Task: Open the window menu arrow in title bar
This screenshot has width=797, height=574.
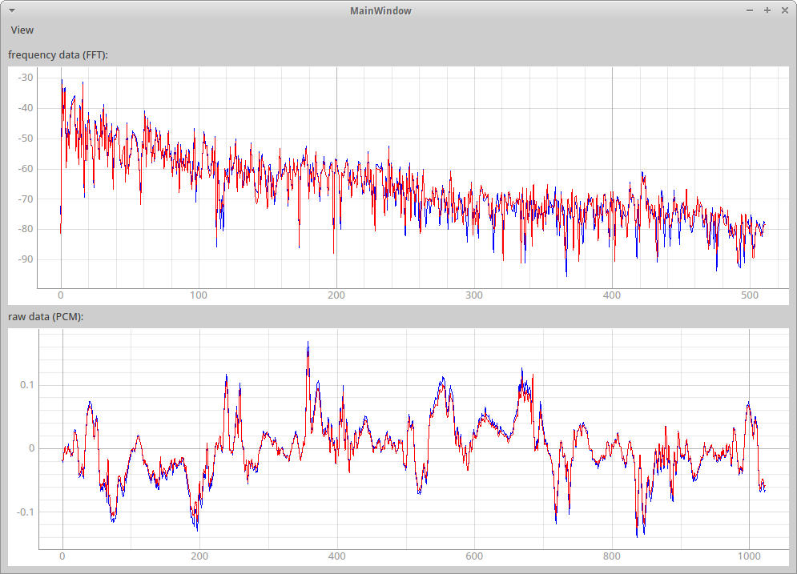Action: [12, 10]
